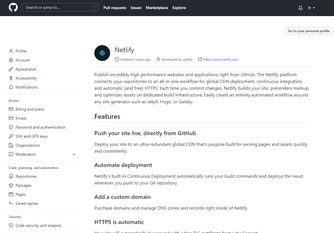Click the Repositories repo icon
Image resolution: width=334 pixels, height=233 pixels.
[x=11, y=176]
